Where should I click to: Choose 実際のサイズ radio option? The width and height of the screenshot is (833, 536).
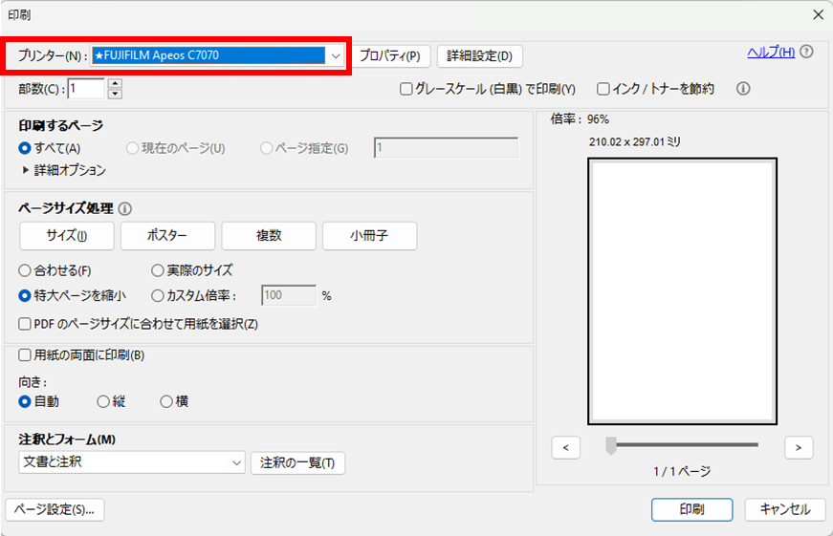(157, 270)
